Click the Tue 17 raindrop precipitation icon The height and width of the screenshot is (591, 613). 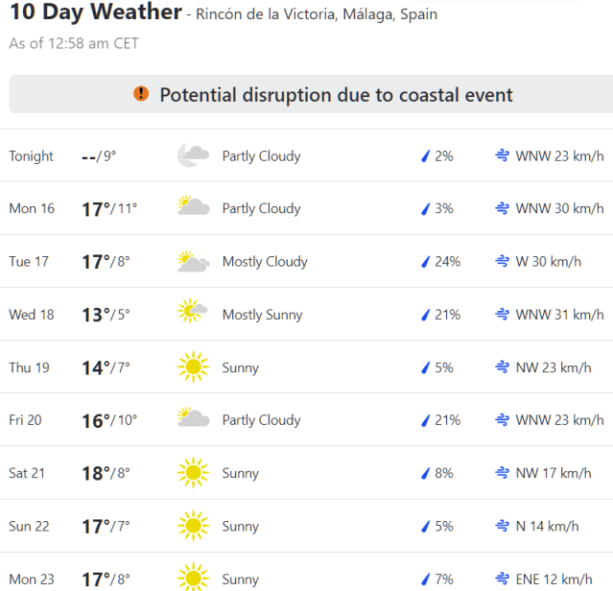click(425, 261)
